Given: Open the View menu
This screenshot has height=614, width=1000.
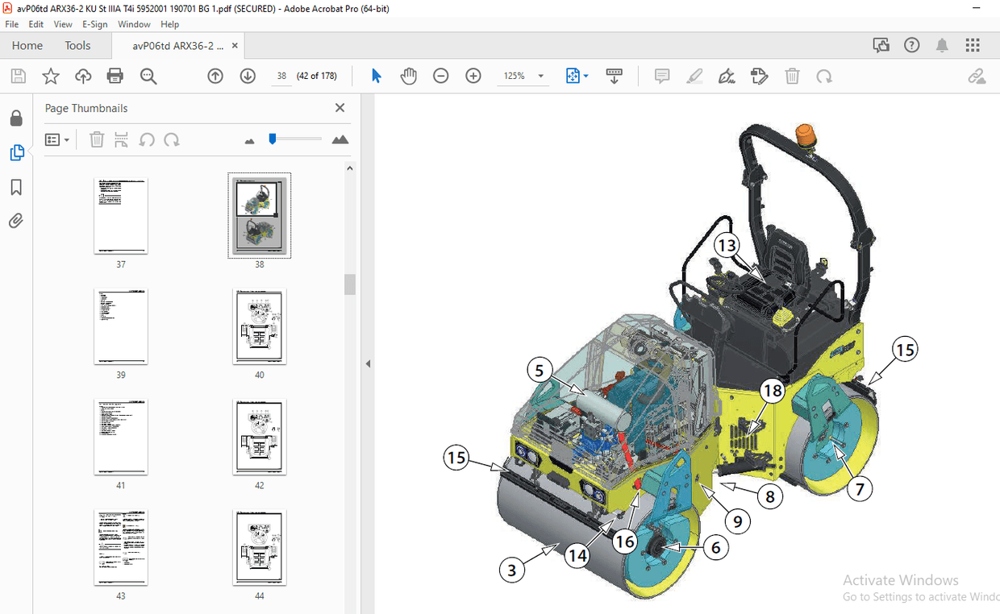Looking at the screenshot, I should coord(63,24).
